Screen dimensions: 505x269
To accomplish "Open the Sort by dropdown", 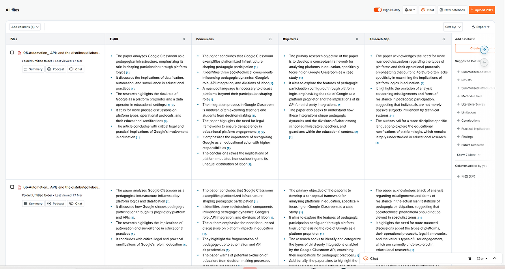I will (x=453, y=27).
